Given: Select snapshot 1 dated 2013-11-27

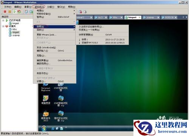Looking at the screenshot, I should point(102,40).
